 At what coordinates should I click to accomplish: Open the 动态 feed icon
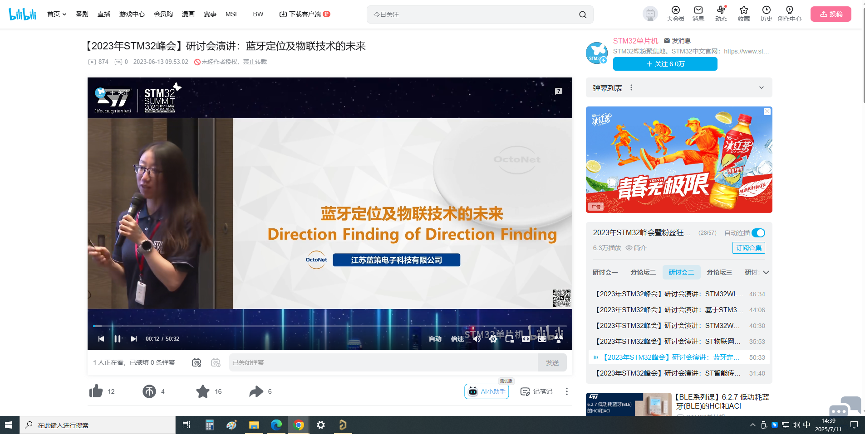pyautogui.click(x=721, y=14)
